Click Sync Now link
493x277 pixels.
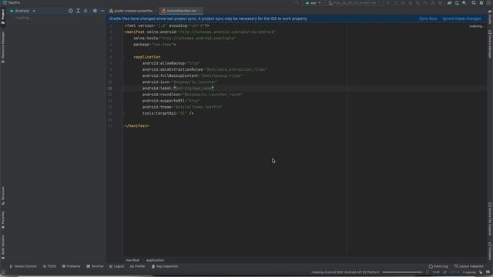428,18
